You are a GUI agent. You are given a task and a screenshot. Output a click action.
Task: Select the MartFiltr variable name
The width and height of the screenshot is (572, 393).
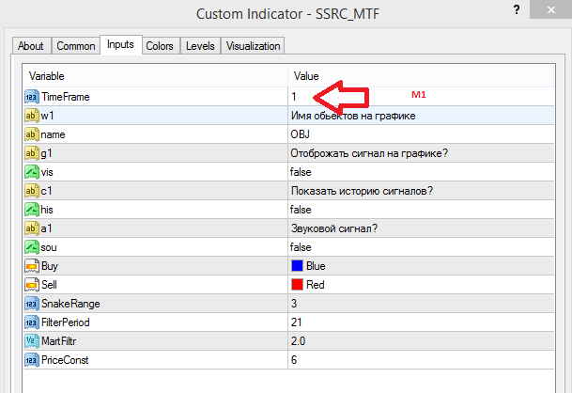click(59, 341)
